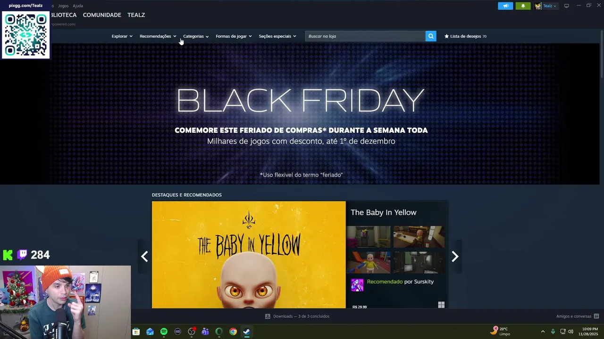This screenshot has width=604, height=339.
Task: Open Google Chrome from taskbar
Action: [x=233, y=331]
